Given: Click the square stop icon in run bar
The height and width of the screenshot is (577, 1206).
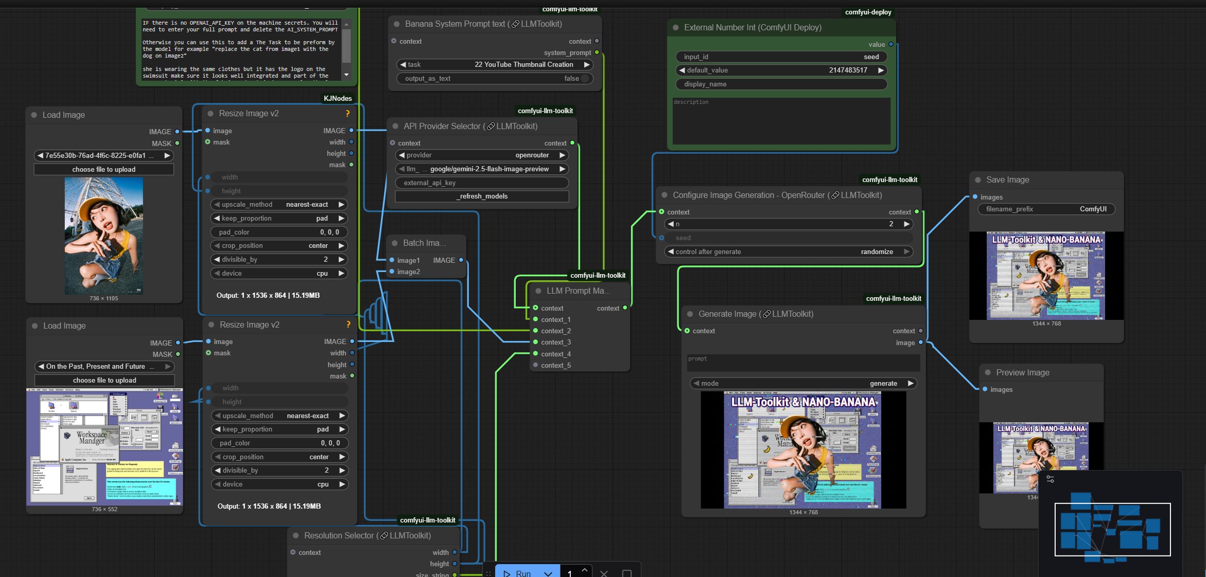Looking at the screenshot, I should (x=626, y=573).
